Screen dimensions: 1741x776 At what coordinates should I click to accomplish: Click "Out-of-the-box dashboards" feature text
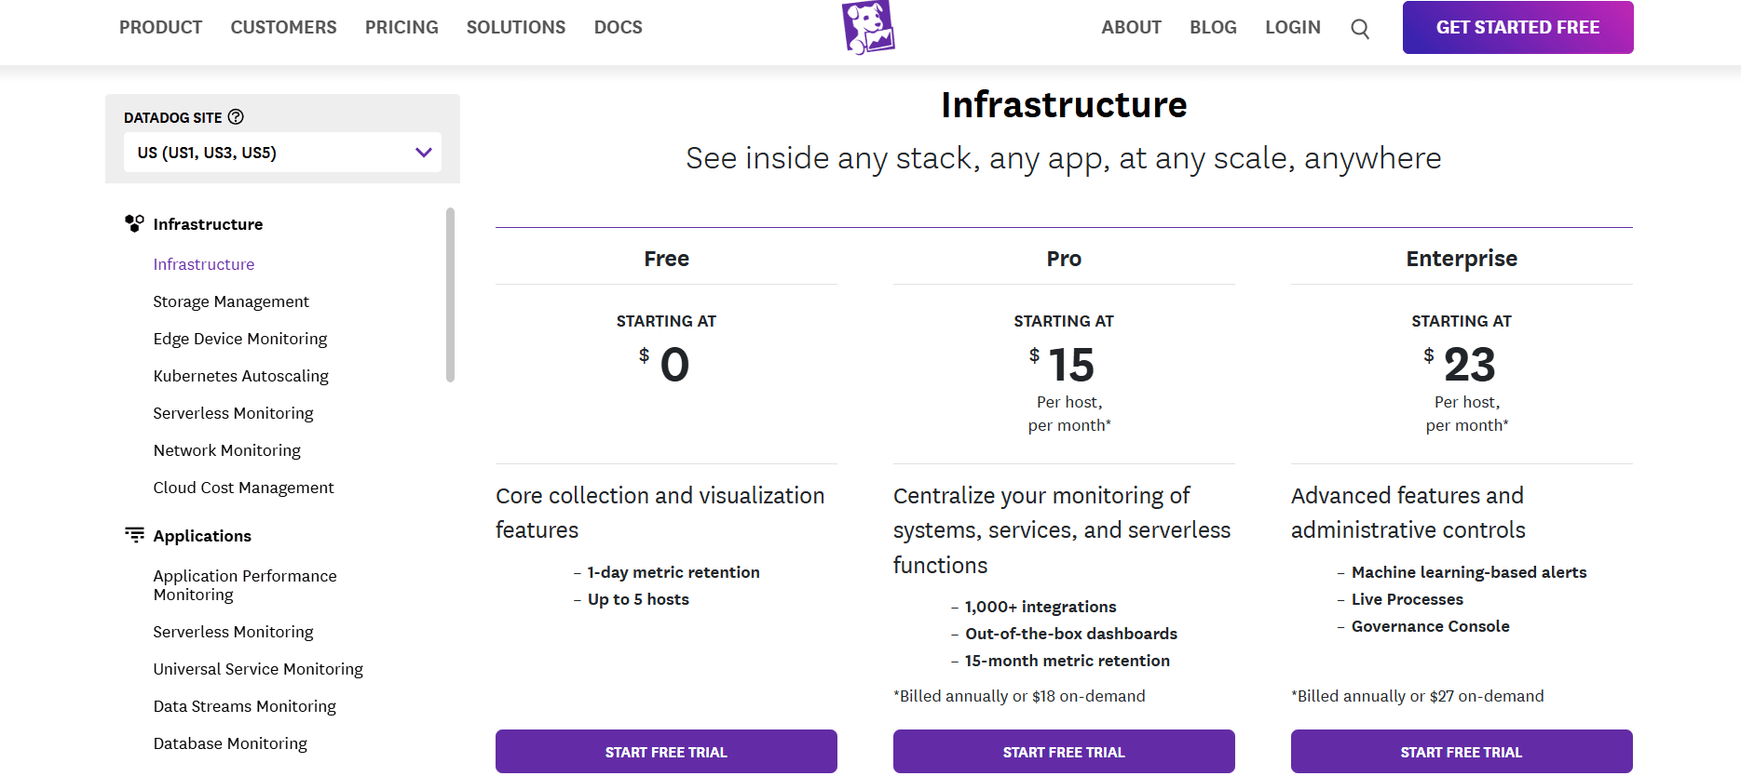click(x=1071, y=634)
